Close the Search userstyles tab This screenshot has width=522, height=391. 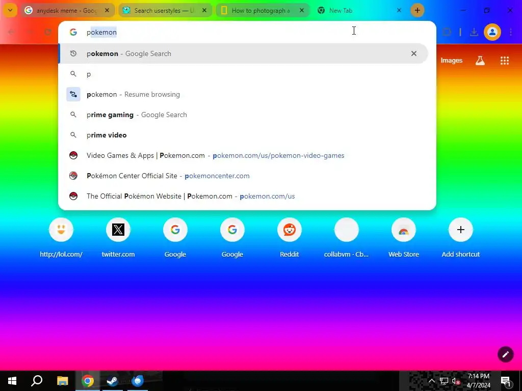click(x=204, y=11)
